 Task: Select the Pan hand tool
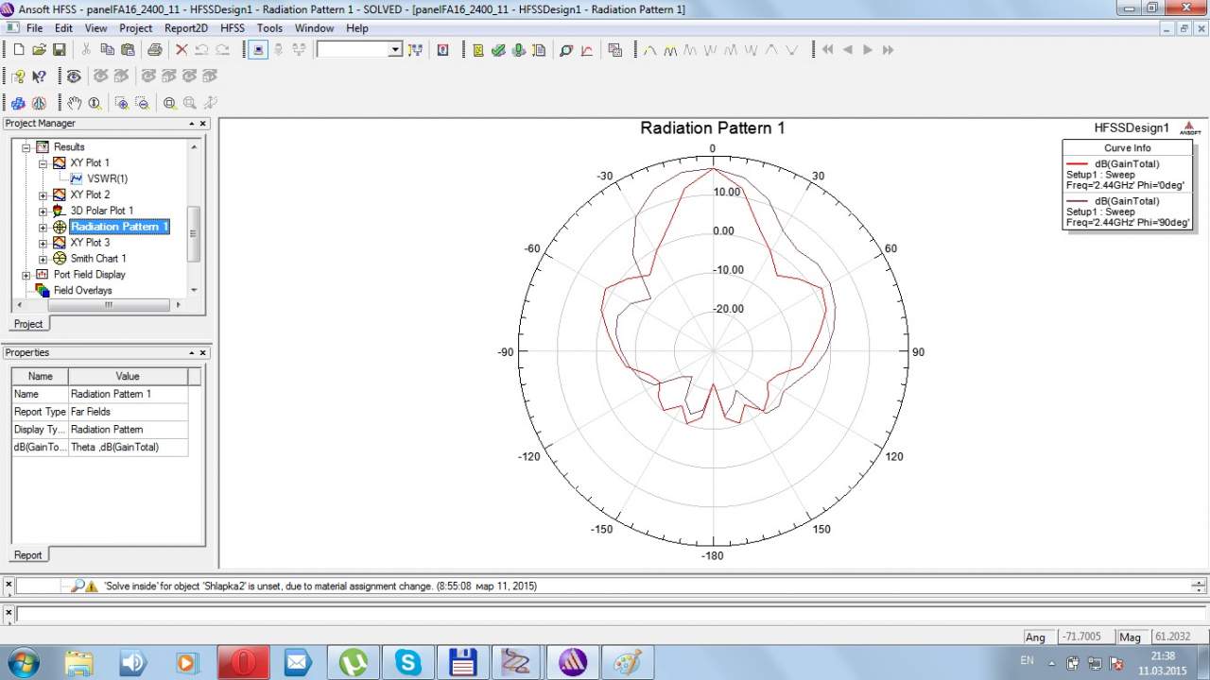[x=74, y=103]
